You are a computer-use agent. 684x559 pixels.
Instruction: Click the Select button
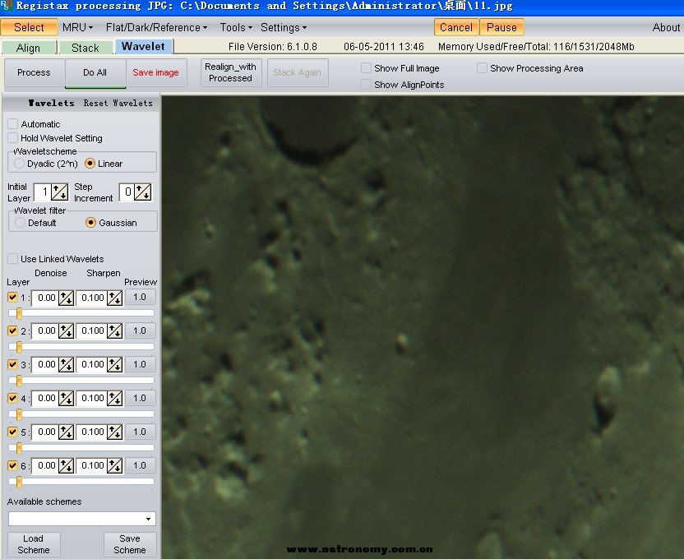coord(29,27)
